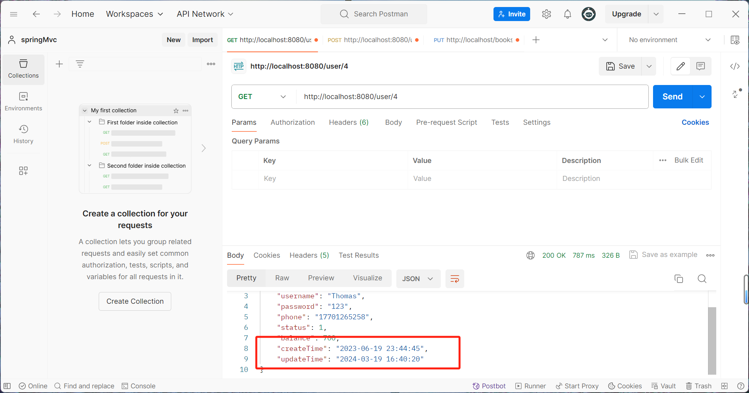Go back with the left arrow
This screenshot has height=393, width=749.
coord(36,14)
